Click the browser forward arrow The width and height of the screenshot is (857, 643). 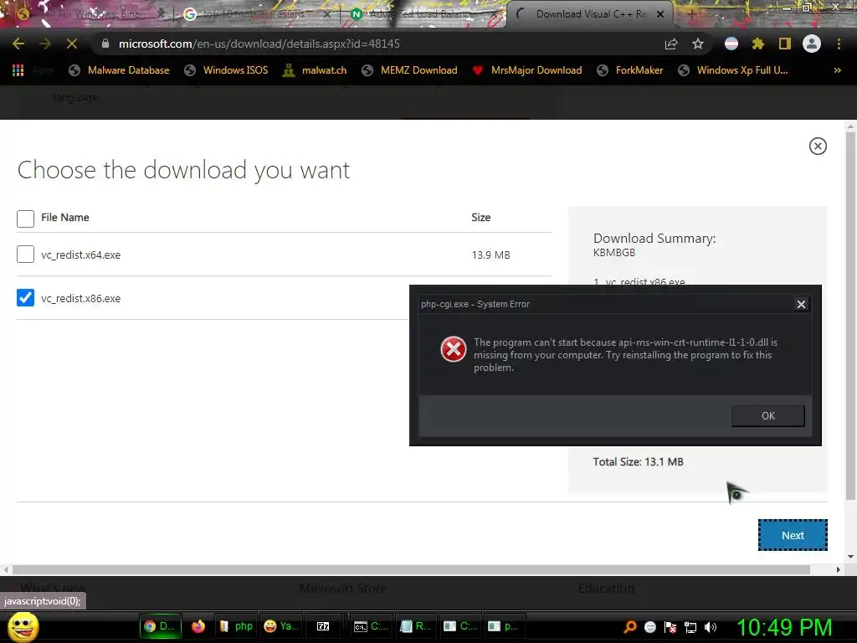[45, 44]
